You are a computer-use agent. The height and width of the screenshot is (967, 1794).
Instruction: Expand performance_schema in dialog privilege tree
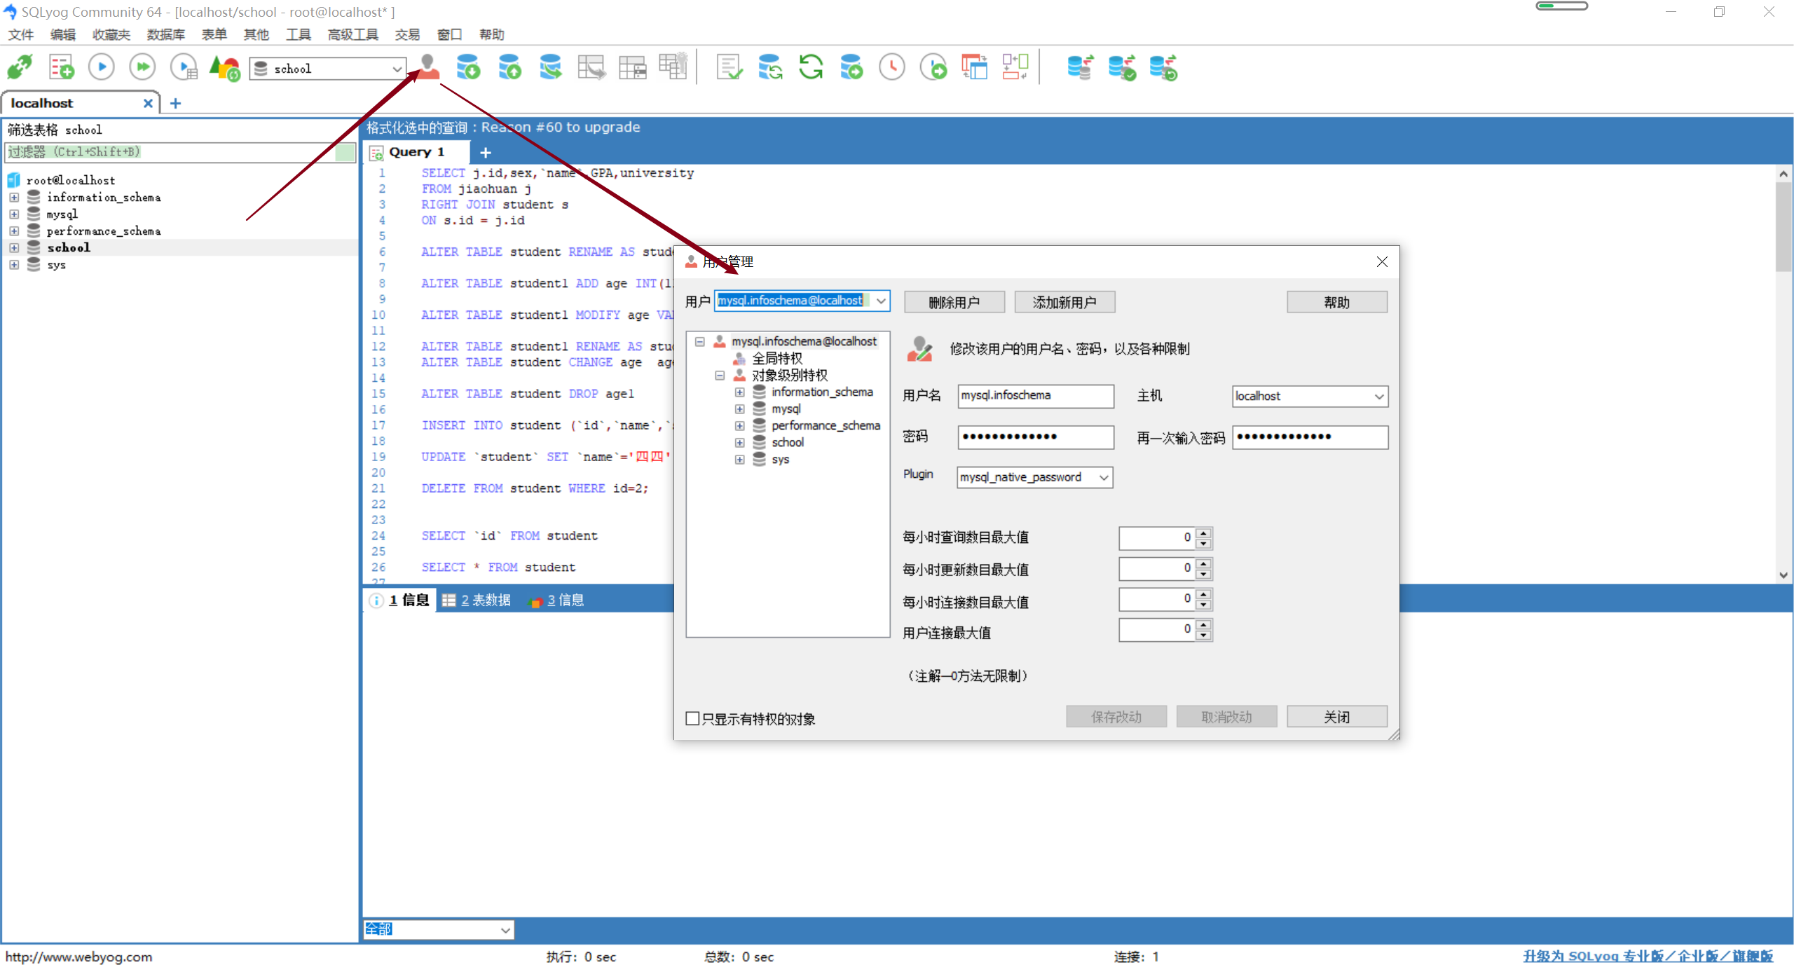point(739,426)
